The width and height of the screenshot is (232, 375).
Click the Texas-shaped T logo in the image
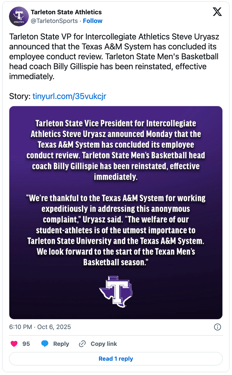(116, 291)
